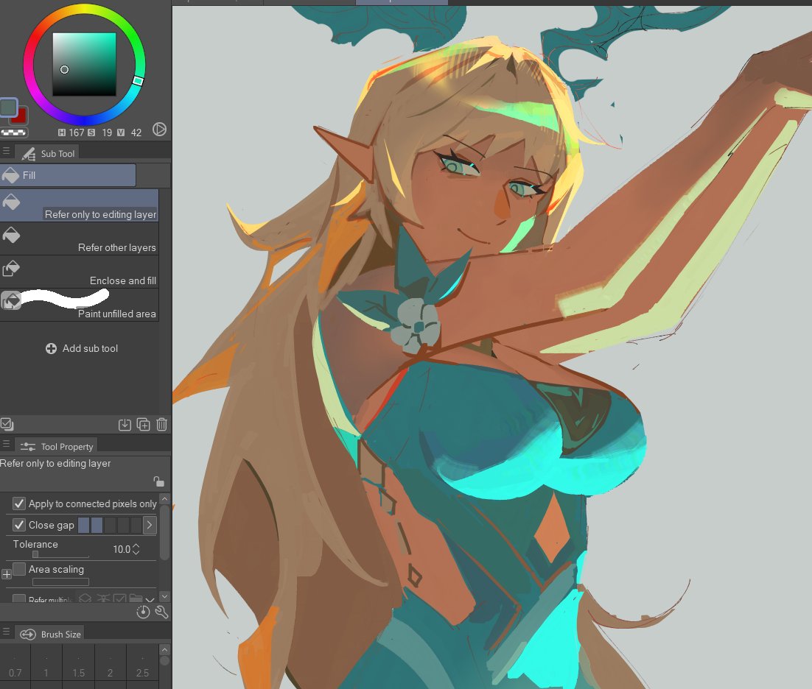The height and width of the screenshot is (689, 812).
Task: Open the Sub Tool palette hamburger menu
Action: click(x=6, y=151)
